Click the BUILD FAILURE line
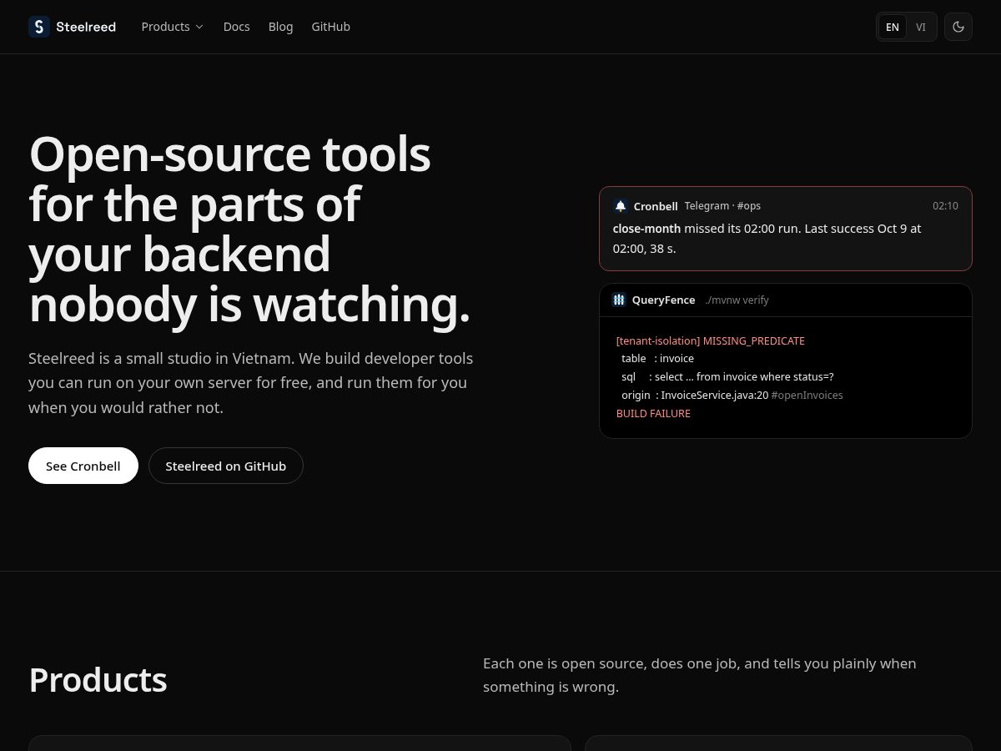 point(653,413)
